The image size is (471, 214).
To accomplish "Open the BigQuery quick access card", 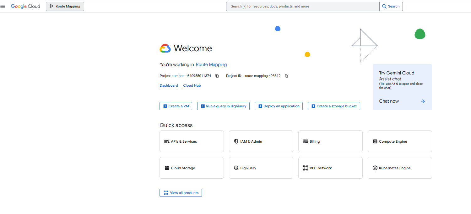I will 261,168.
